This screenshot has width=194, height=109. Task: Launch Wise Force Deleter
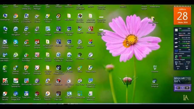click(x=48, y=18)
